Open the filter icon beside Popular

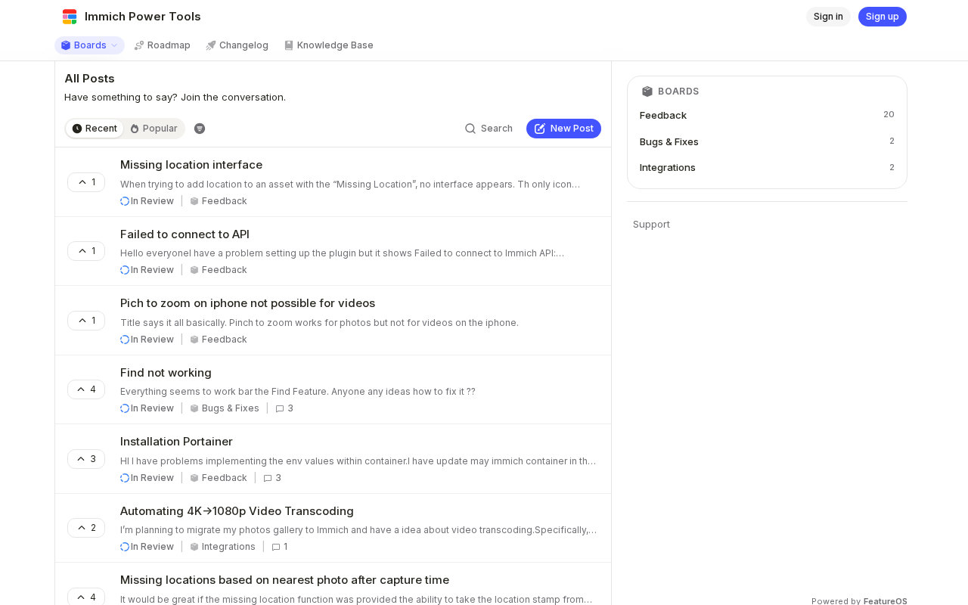200,129
